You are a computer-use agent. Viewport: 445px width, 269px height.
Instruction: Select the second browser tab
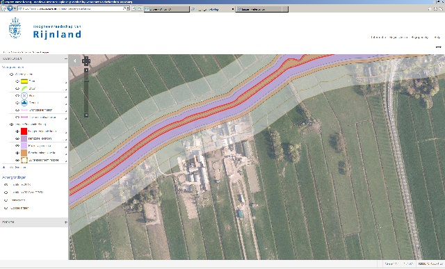click(x=211, y=9)
